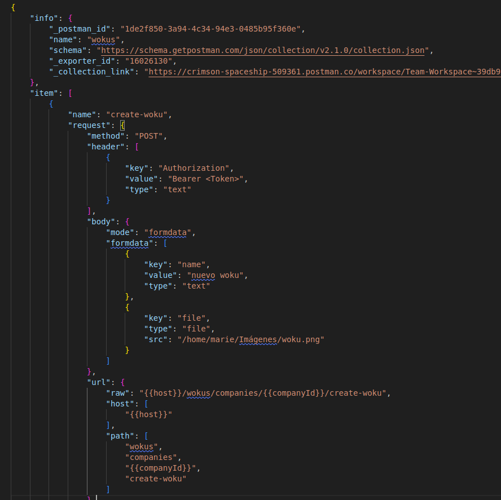Click the "create-woku" value on the item name line
The image size is (501, 500).
137,114
